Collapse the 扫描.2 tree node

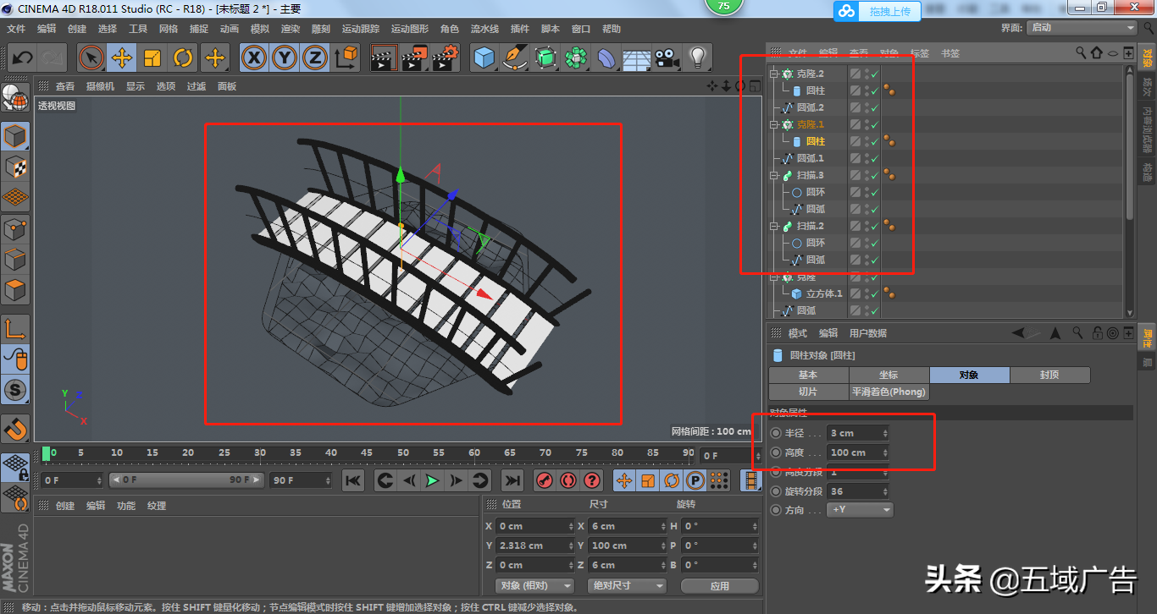[774, 226]
